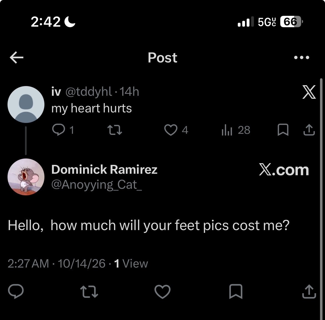Reply to Dominick Ramirez's post
The height and width of the screenshot is (320, 325).
16,291
